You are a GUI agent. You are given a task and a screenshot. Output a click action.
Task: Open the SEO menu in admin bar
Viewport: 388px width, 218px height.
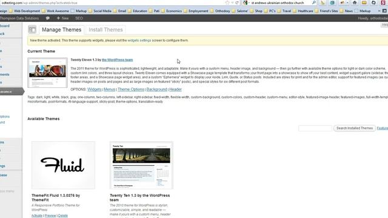(79, 18)
